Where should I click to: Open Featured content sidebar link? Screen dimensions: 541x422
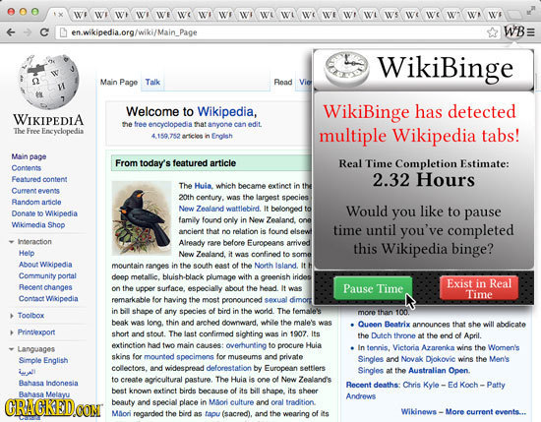39,179
